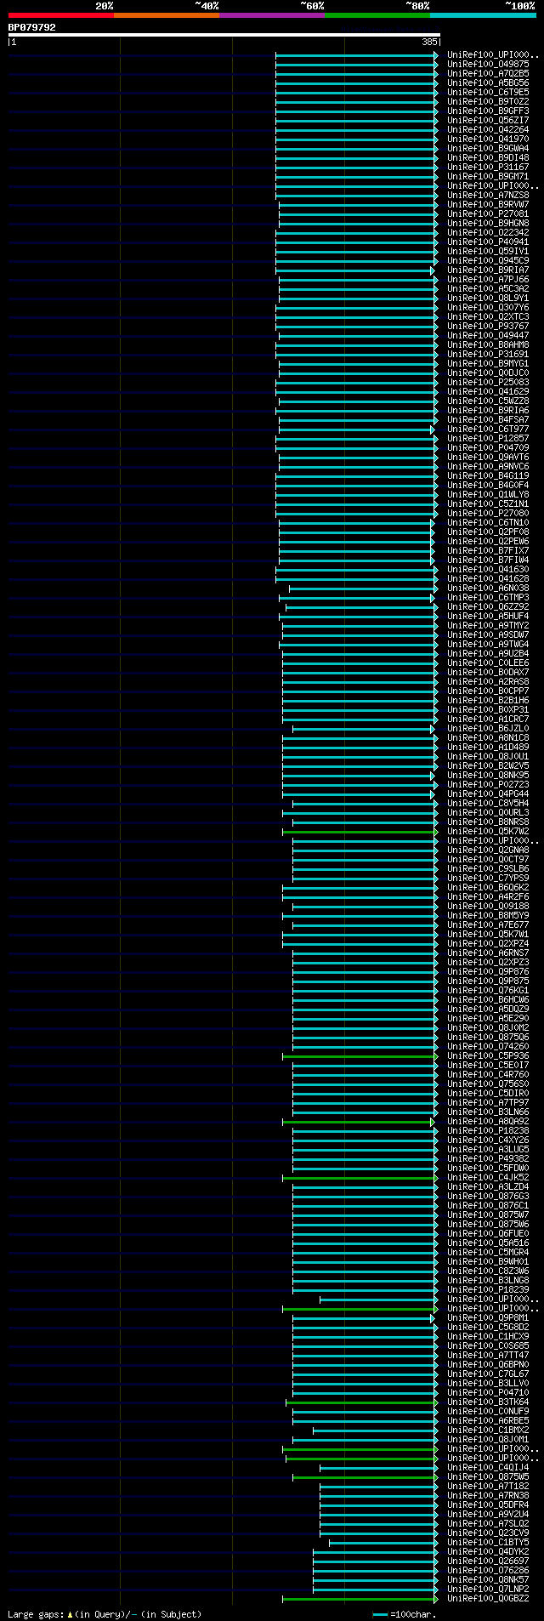Open the last hit UniRef100_Q0GBZ2

pos(488,1598)
